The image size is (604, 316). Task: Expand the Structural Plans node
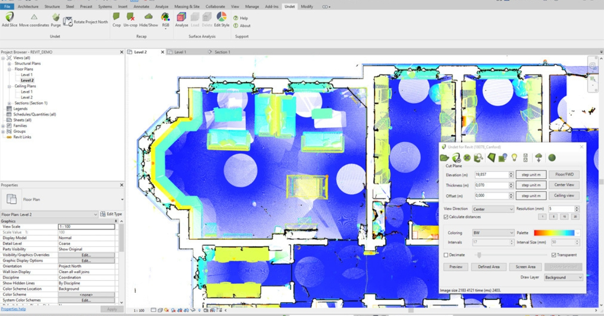(10, 64)
